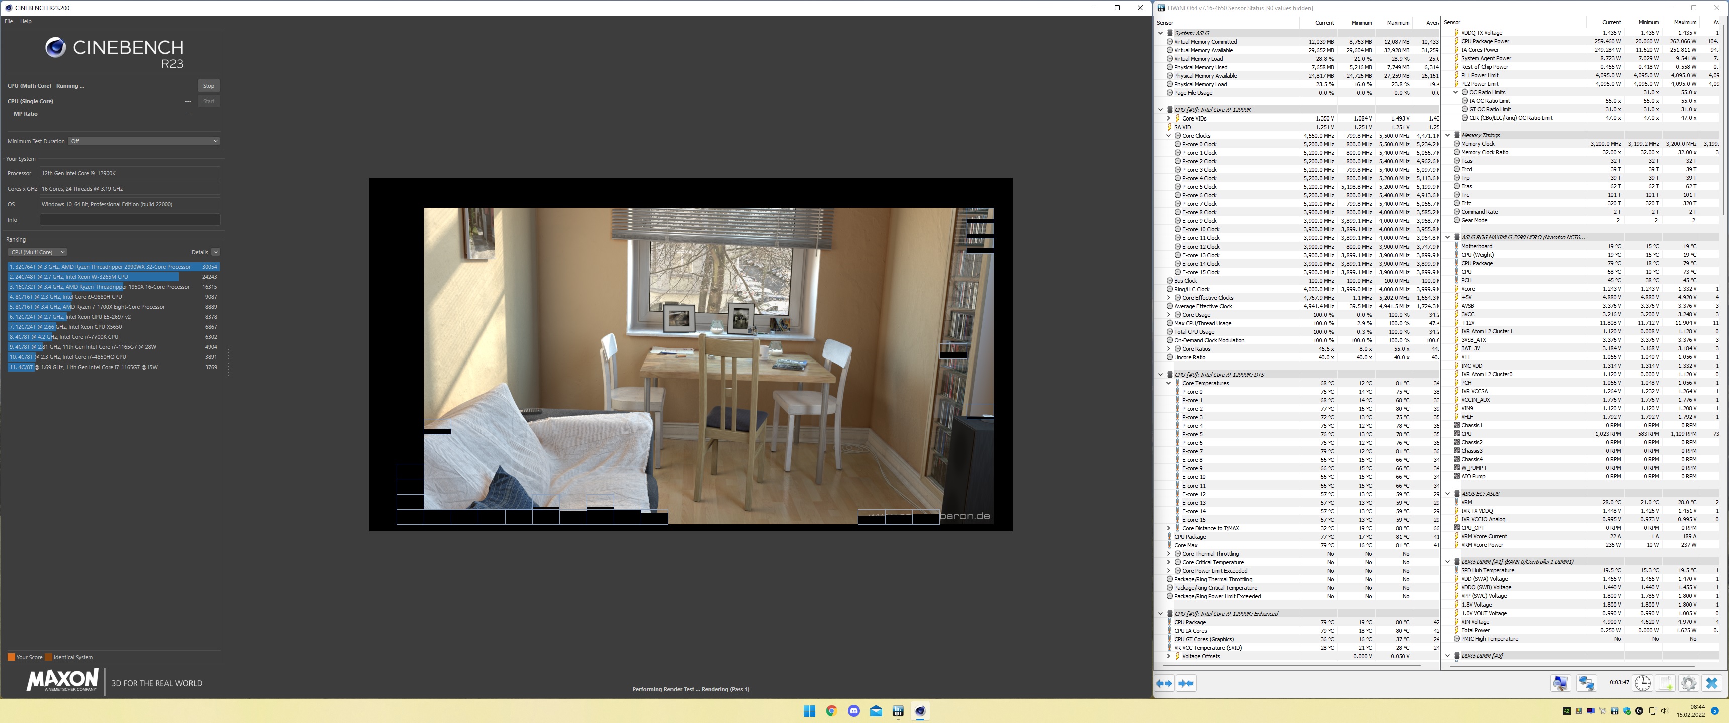Click Details in the Ranking section
Screen dimensions: 1729x723
coord(200,252)
